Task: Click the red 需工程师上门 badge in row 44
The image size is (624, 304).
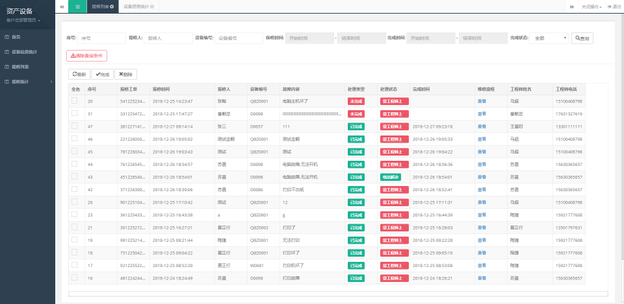Action: 395,164
